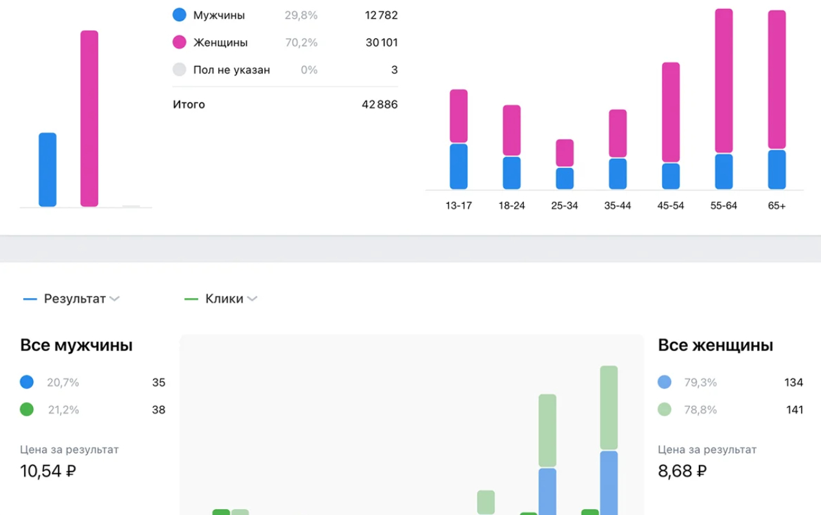
Task: Click the pink Женщины legend dot
Action: click(180, 43)
